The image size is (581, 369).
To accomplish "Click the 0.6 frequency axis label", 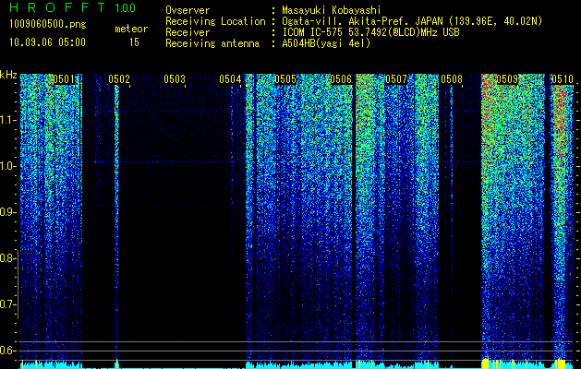I will click(7, 351).
